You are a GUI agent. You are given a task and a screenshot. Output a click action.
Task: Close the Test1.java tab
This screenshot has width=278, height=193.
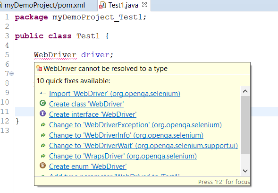pyautogui.click(x=144, y=5)
